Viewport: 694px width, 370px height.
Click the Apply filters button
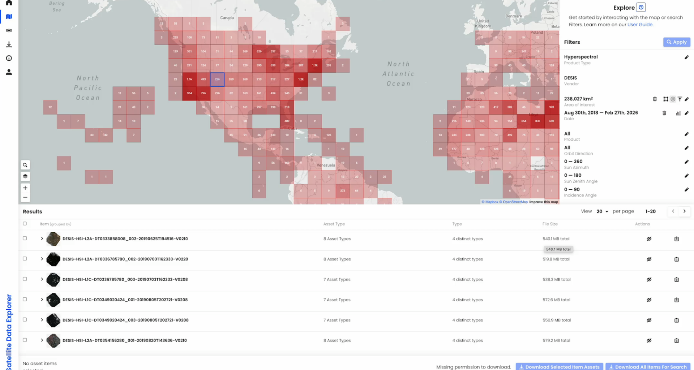click(x=676, y=42)
